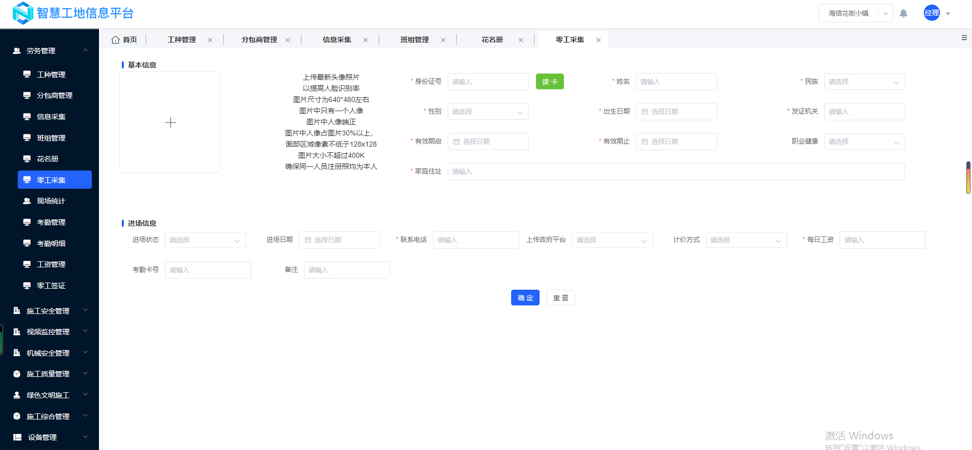
Task: Open the 计价方式 select dropdown
Action: pos(746,240)
